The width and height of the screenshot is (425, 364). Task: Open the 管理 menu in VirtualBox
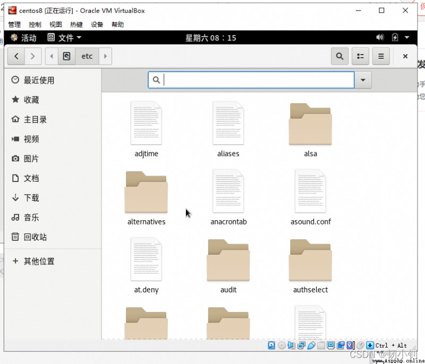point(14,24)
